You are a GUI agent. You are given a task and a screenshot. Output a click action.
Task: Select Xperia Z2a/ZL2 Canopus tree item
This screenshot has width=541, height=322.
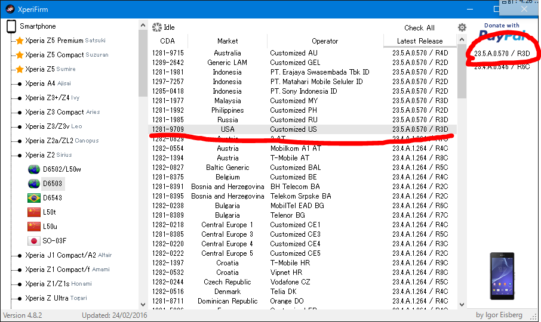pos(62,141)
